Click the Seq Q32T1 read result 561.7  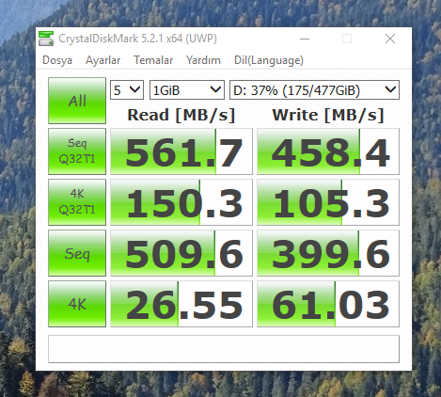[181, 151]
